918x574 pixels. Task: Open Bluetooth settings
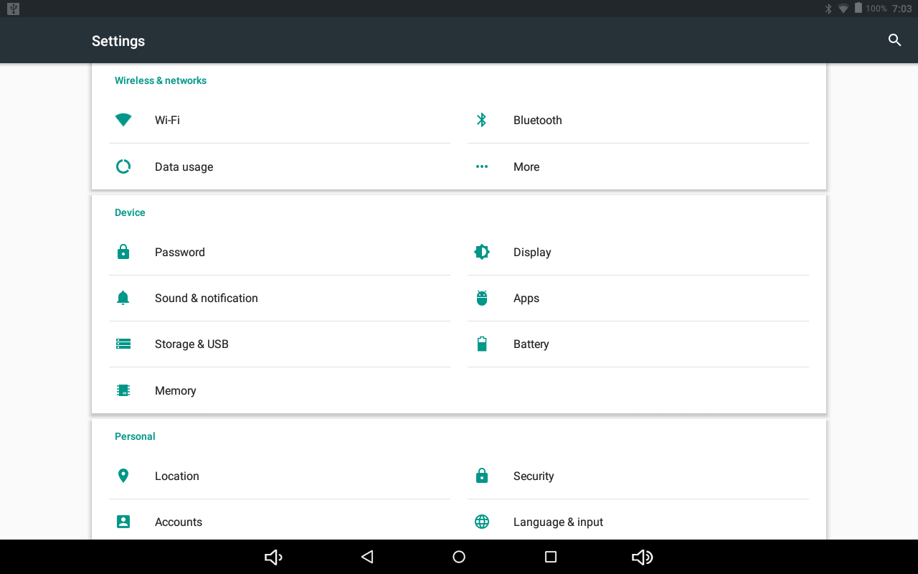click(638, 120)
